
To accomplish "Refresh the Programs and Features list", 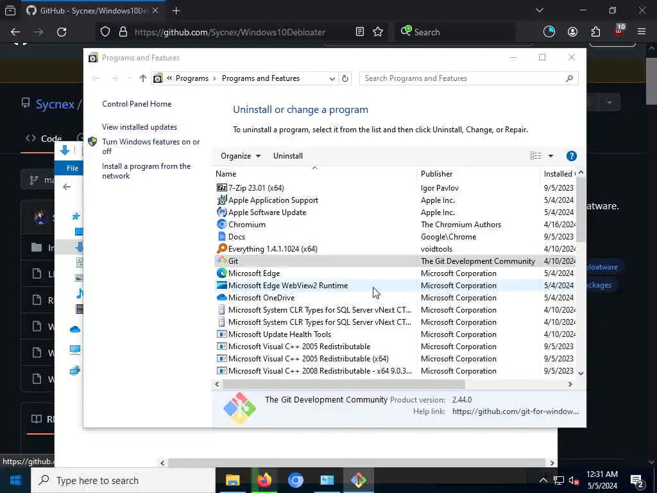I will click(x=345, y=78).
